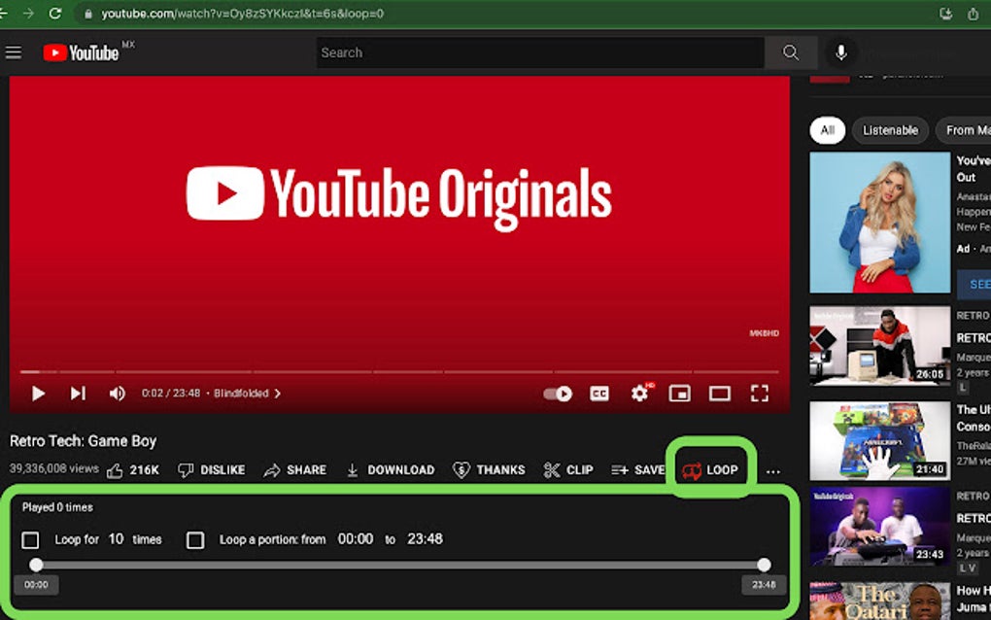Image resolution: width=991 pixels, height=620 pixels.
Task: Click the Loop extension button
Action: click(x=710, y=470)
